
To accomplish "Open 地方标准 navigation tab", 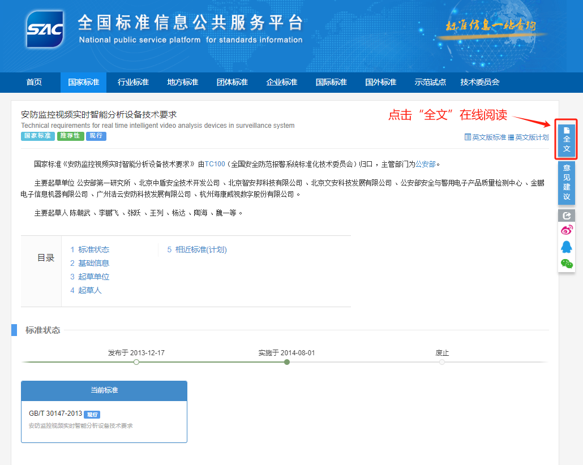I will (x=182, y=83).
